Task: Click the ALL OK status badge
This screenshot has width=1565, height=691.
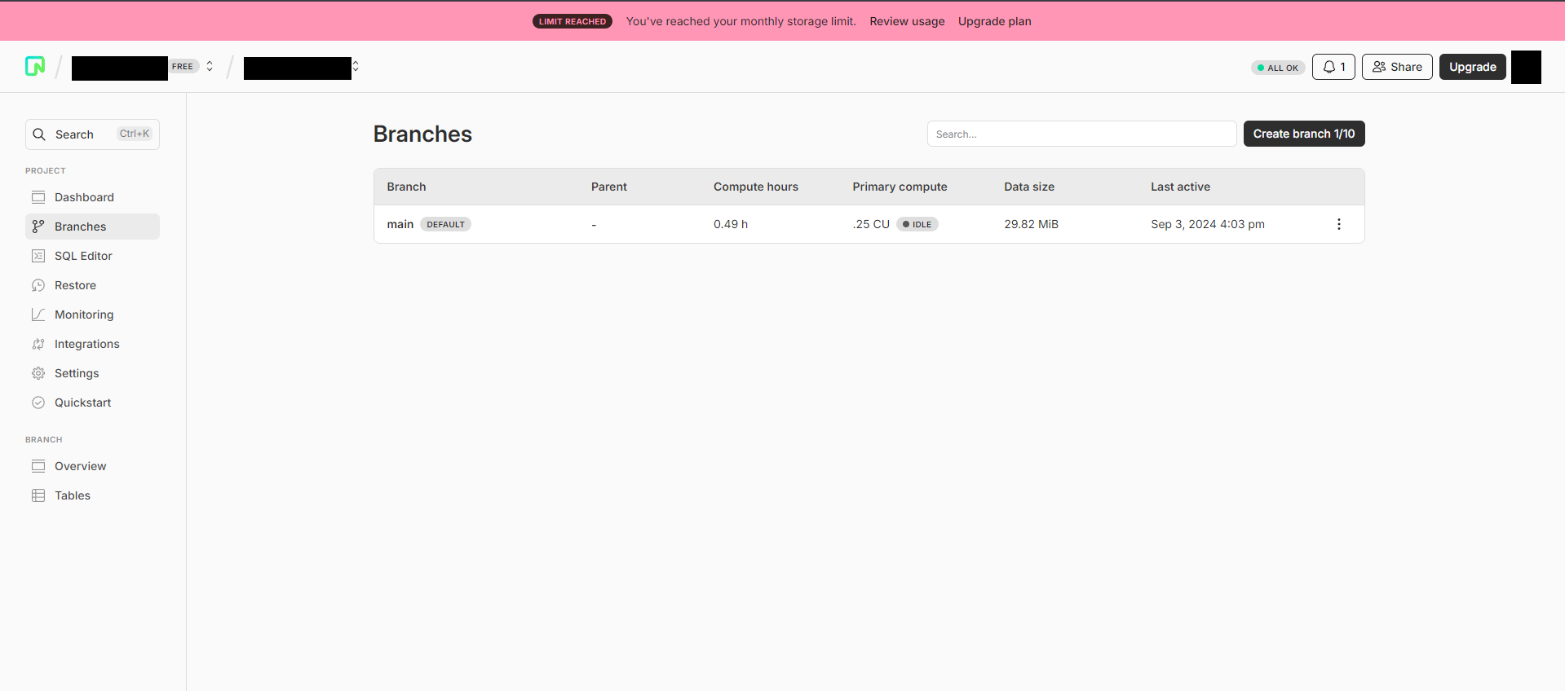Action: 1278,68
